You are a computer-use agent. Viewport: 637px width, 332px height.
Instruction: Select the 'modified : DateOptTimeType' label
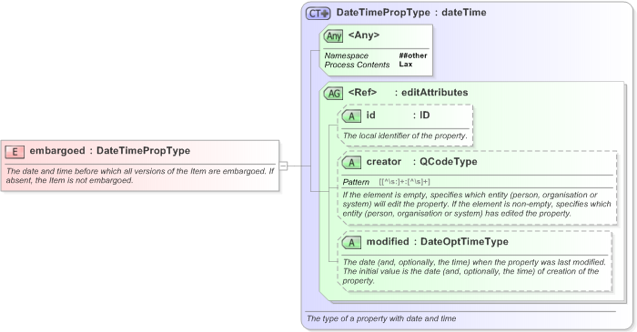tap(437, 241)
